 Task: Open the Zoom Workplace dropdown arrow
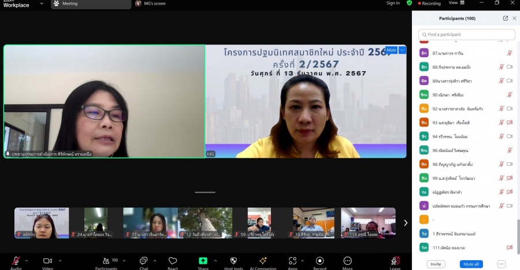pos(42,3)
